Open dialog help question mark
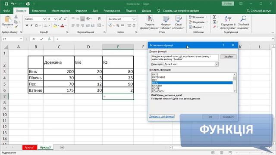The height and width of the screenshot is (155, 276). coord(223,45)
